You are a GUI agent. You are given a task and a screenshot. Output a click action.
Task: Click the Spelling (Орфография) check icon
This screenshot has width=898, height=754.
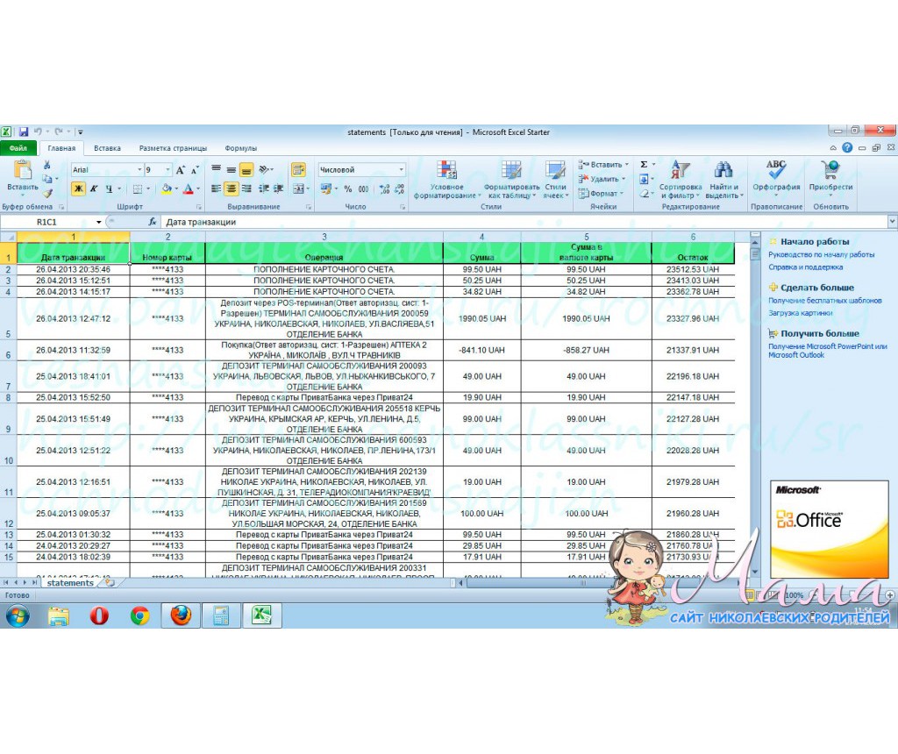point(775,178)
